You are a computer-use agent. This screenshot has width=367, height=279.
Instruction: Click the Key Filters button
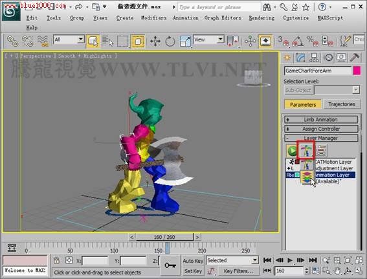[x=238, y=271]
